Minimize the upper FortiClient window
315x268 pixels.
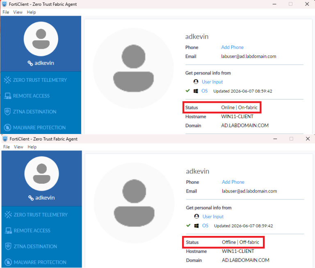[x=274, y=4]
